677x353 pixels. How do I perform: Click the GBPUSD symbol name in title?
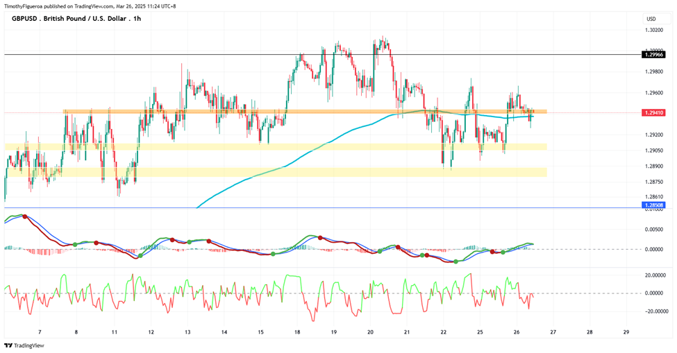click(x=26, y=19)
